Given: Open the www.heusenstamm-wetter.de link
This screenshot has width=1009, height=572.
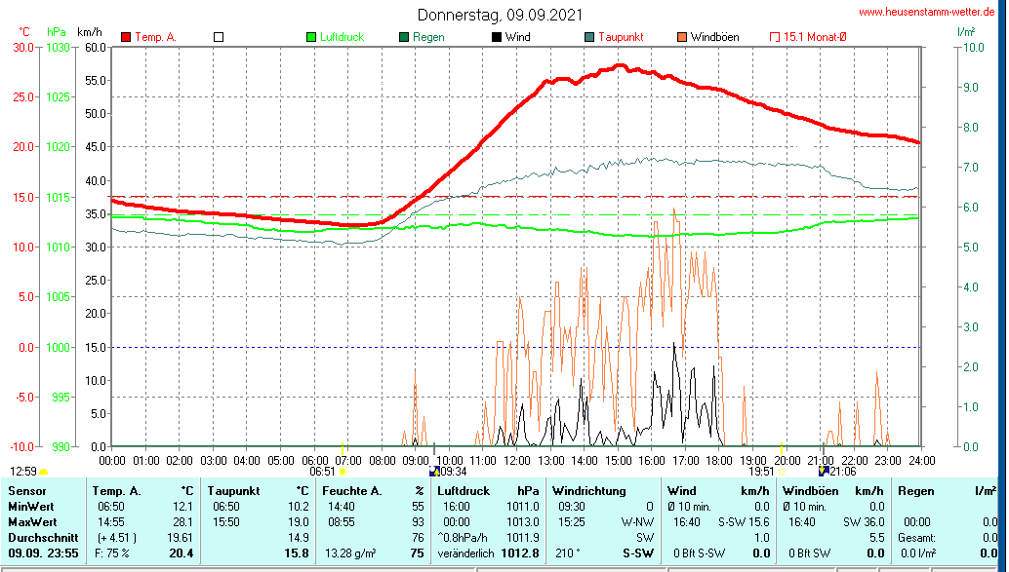Looking at the screenshot, I should tap(927, 12).
